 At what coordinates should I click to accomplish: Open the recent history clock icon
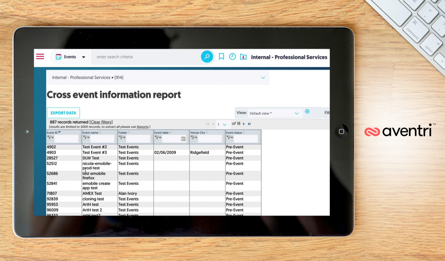232,57
